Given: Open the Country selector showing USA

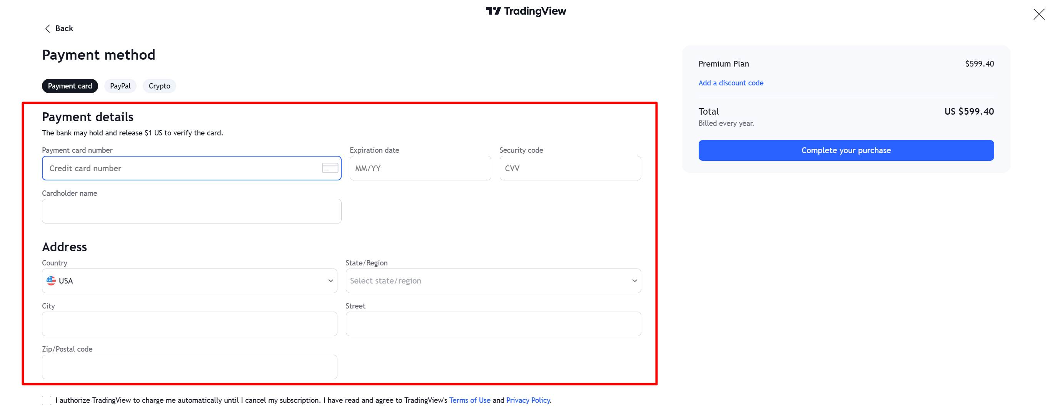Looking at the screenshot, I should click(x=189, y=281).
